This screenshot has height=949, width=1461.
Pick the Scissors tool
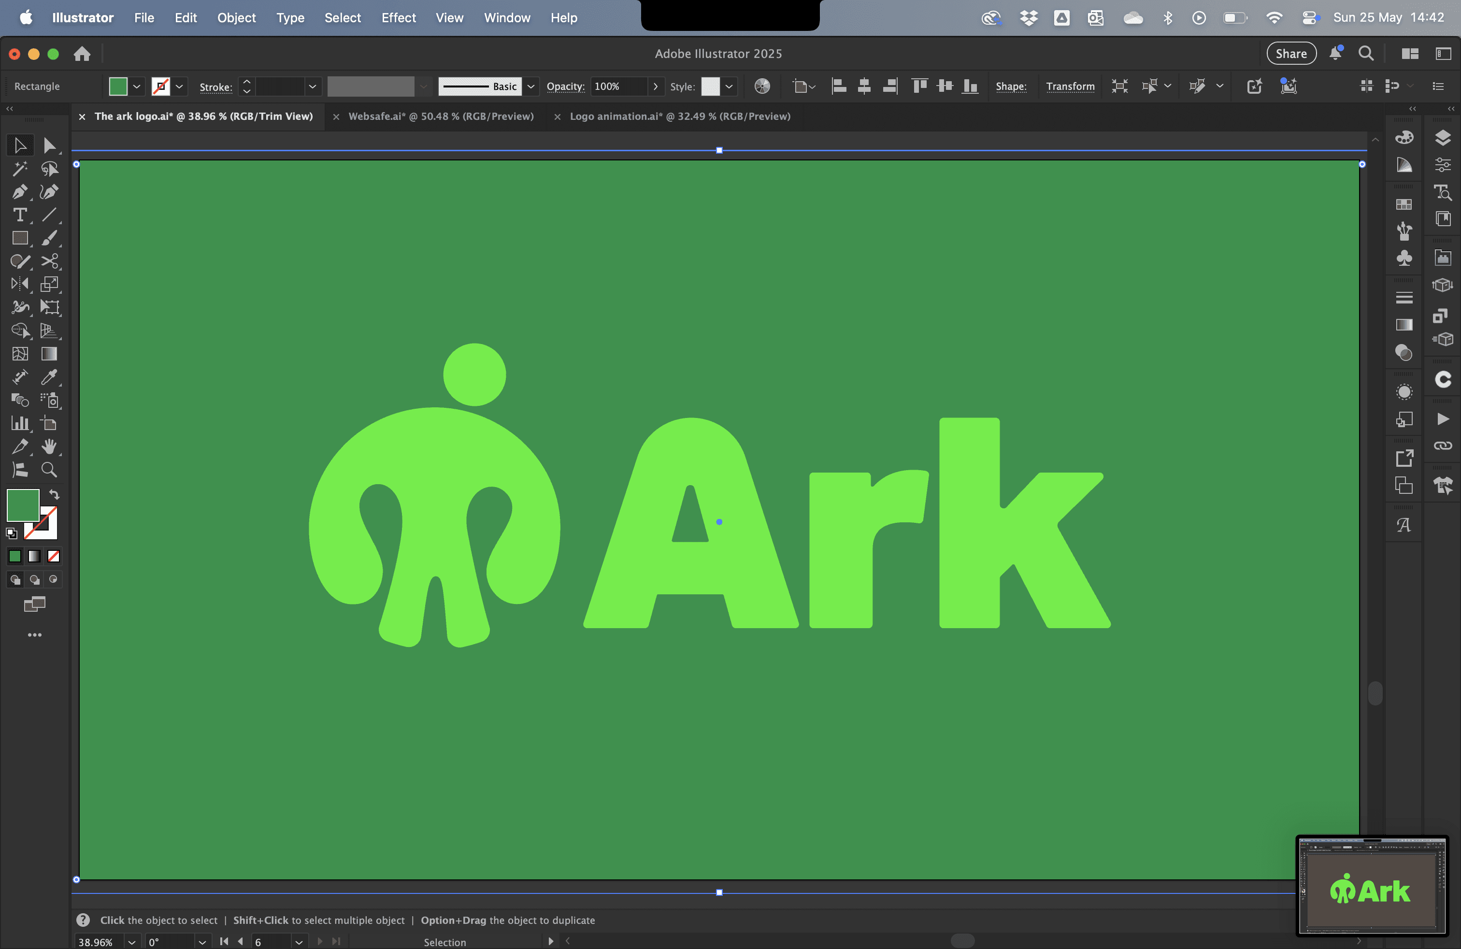pos(49,261)
